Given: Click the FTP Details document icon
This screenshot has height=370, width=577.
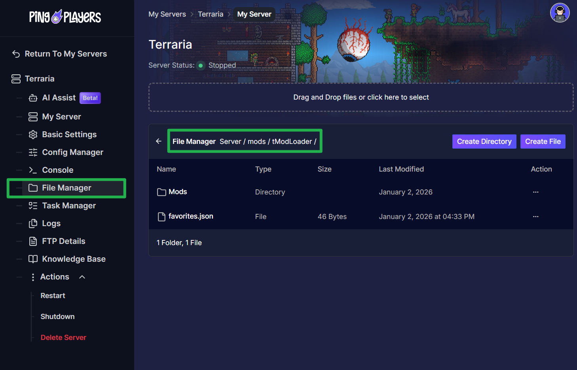Looking at the screenshot, I should pyautogui.click(x=33, y=242).
